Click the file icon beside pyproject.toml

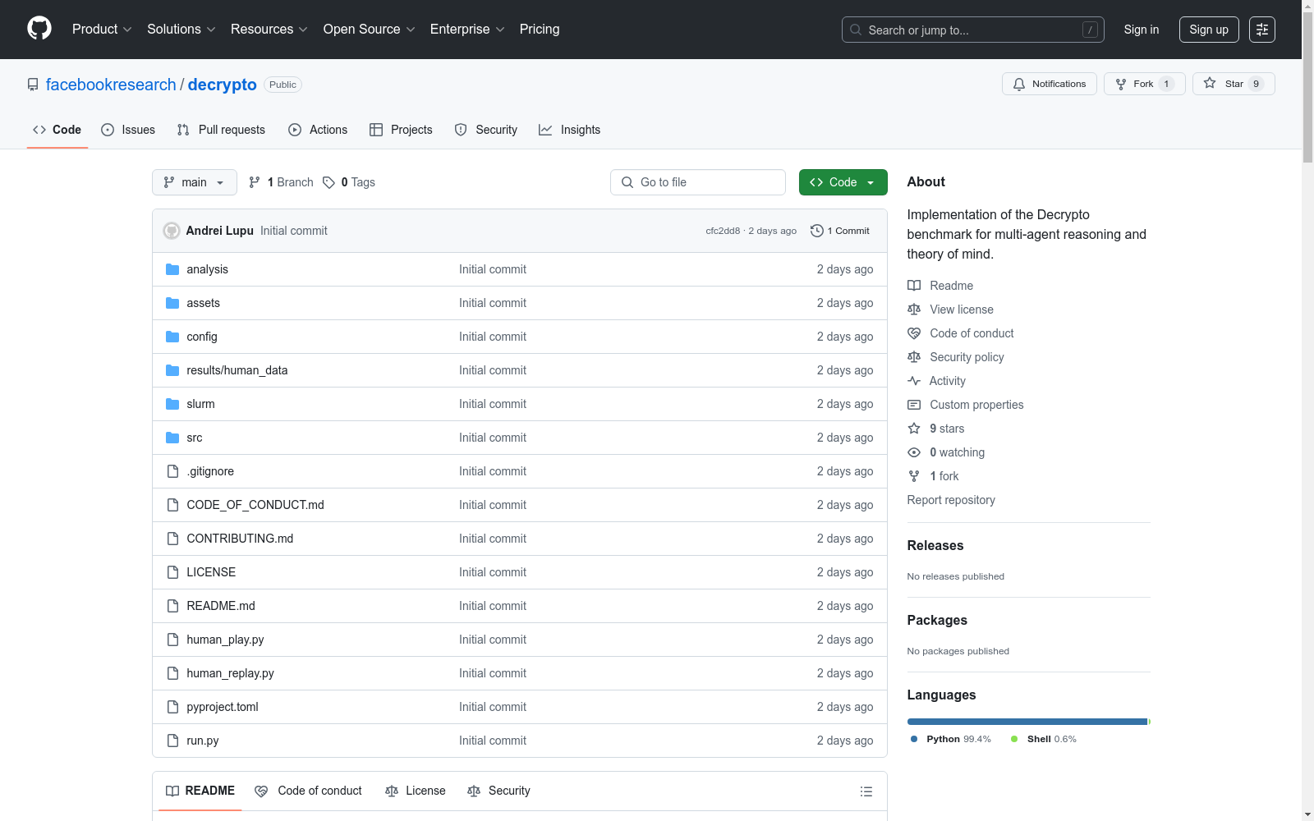[172, 707]
